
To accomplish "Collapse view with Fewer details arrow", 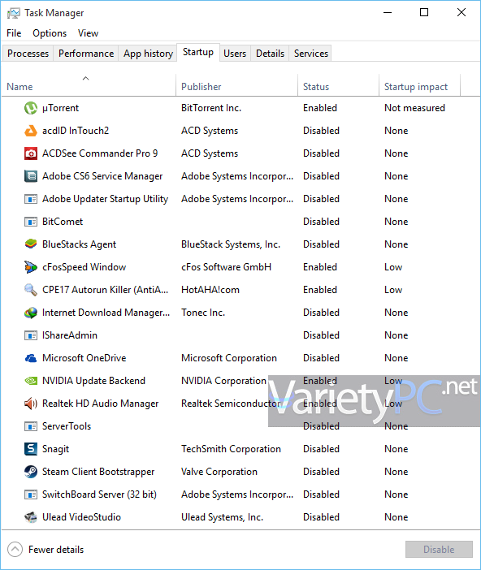I will pos(15,549).
